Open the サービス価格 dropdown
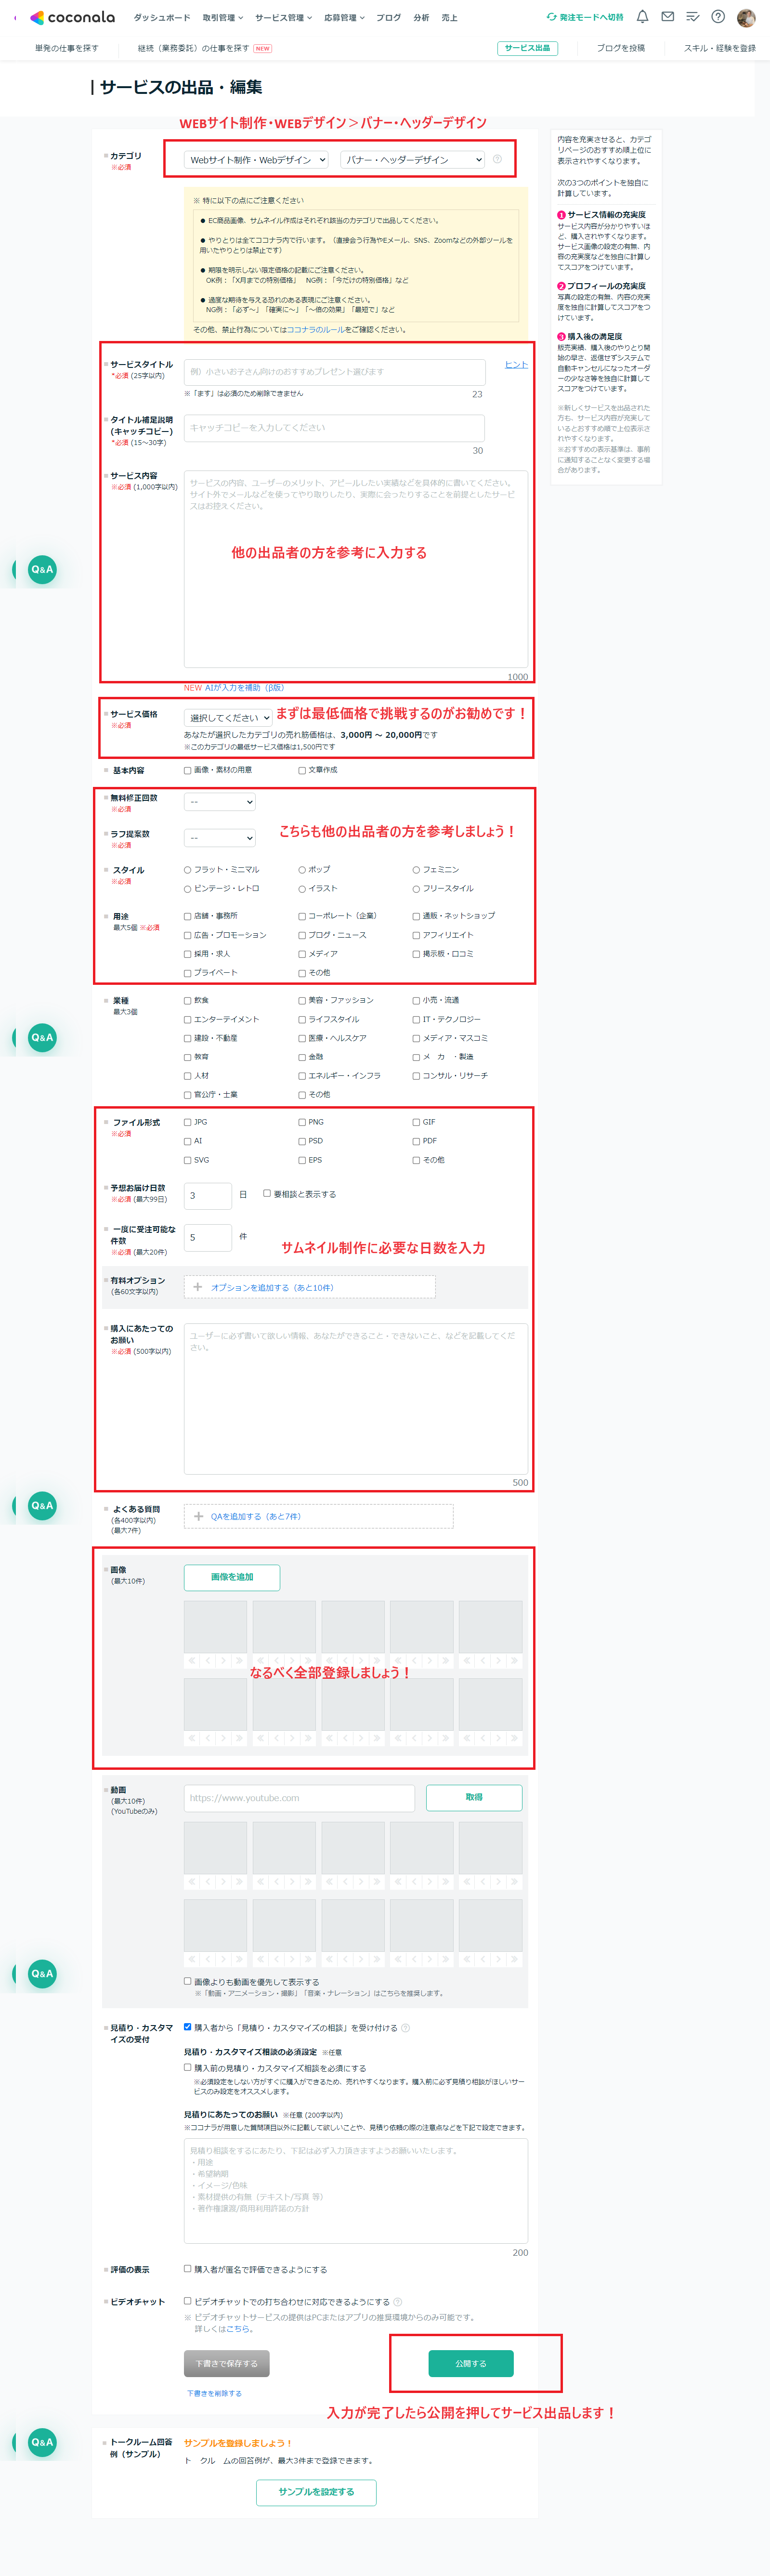Screen dimensions: 770x2576 pos(228,717)
